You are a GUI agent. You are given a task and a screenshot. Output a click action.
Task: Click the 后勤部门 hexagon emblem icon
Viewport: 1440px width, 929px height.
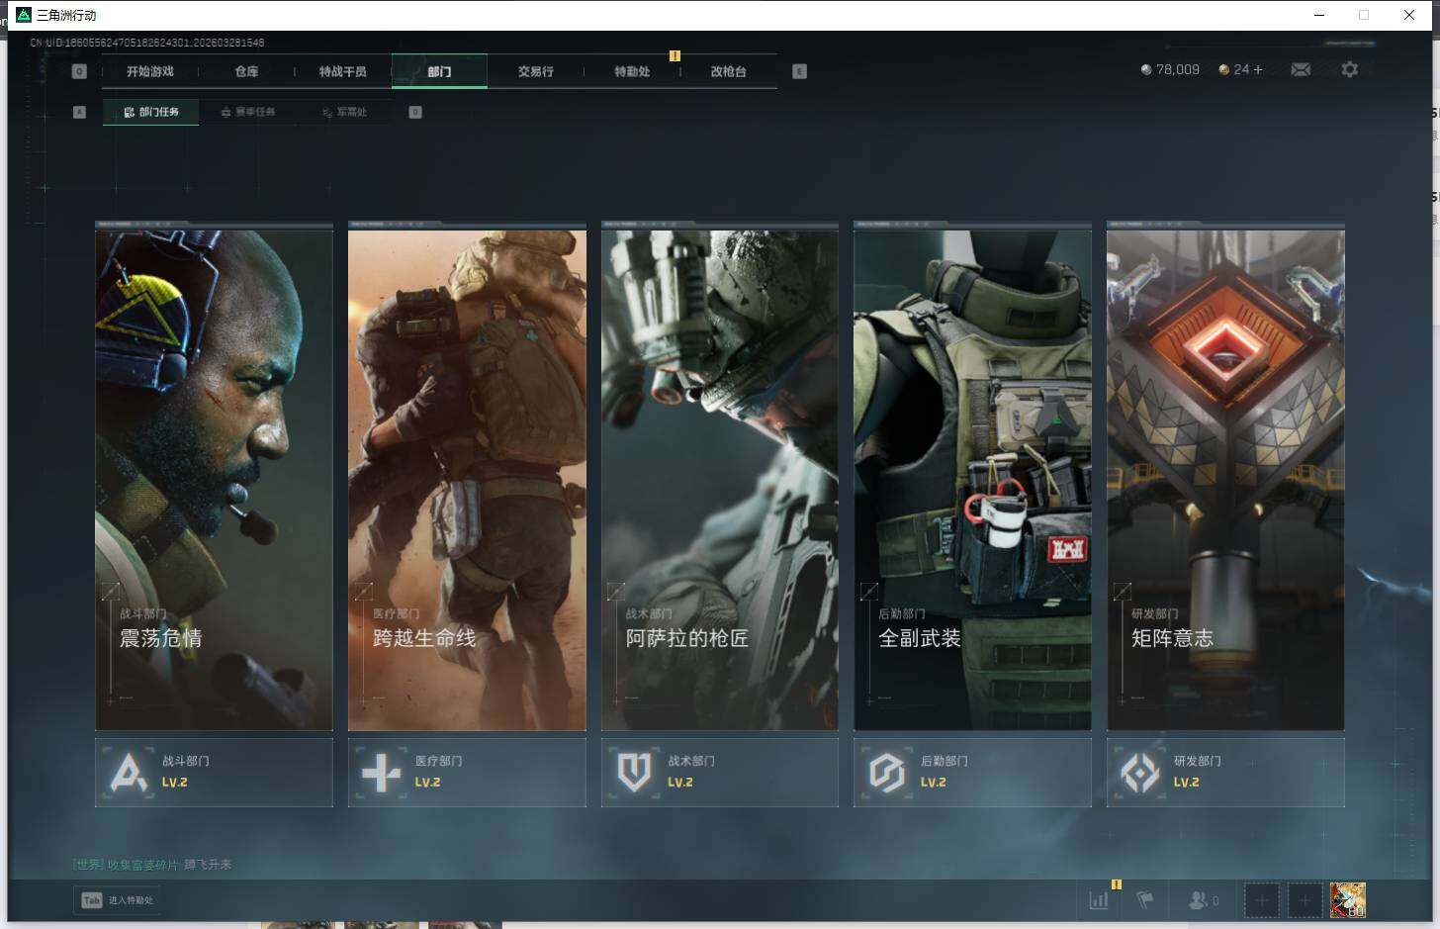887,773
